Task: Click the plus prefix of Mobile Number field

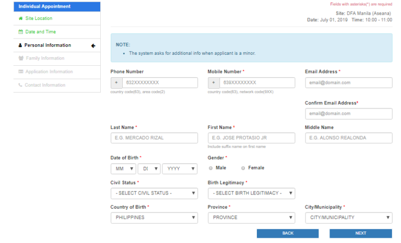Action: coord(214,83)
